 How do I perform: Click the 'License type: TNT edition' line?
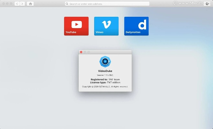[x=105, y=82]
